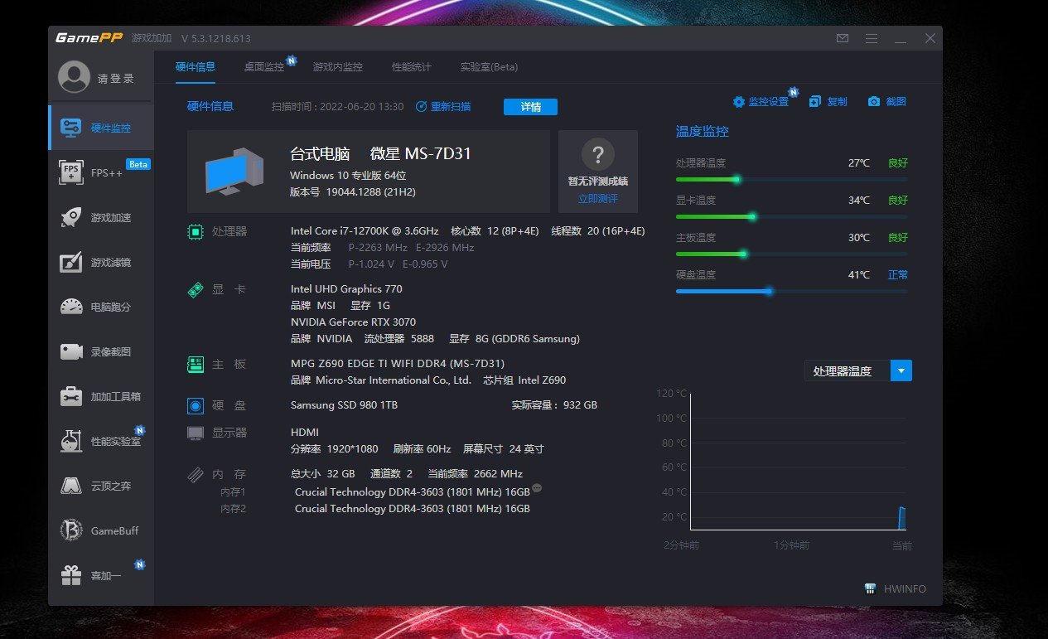The image size is (1048, 639).
Task: Click the HWINFO logo icon
Action: tap(871, 588)
